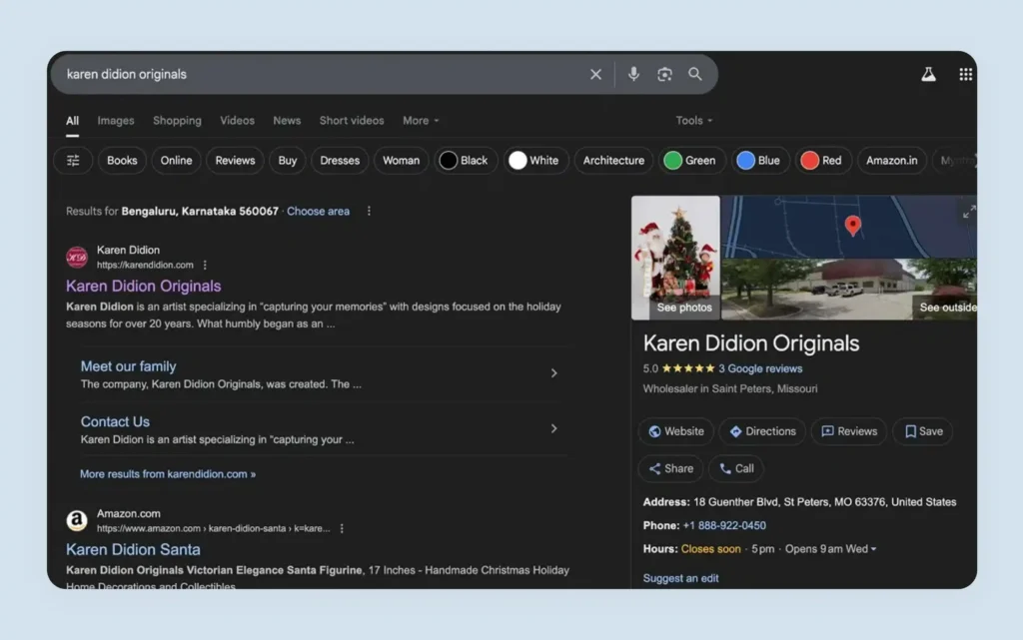Click the red map location pin

852,225
